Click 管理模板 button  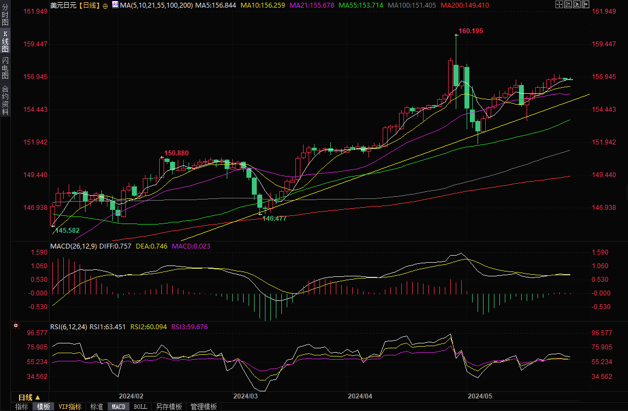(x=203, y=407)
